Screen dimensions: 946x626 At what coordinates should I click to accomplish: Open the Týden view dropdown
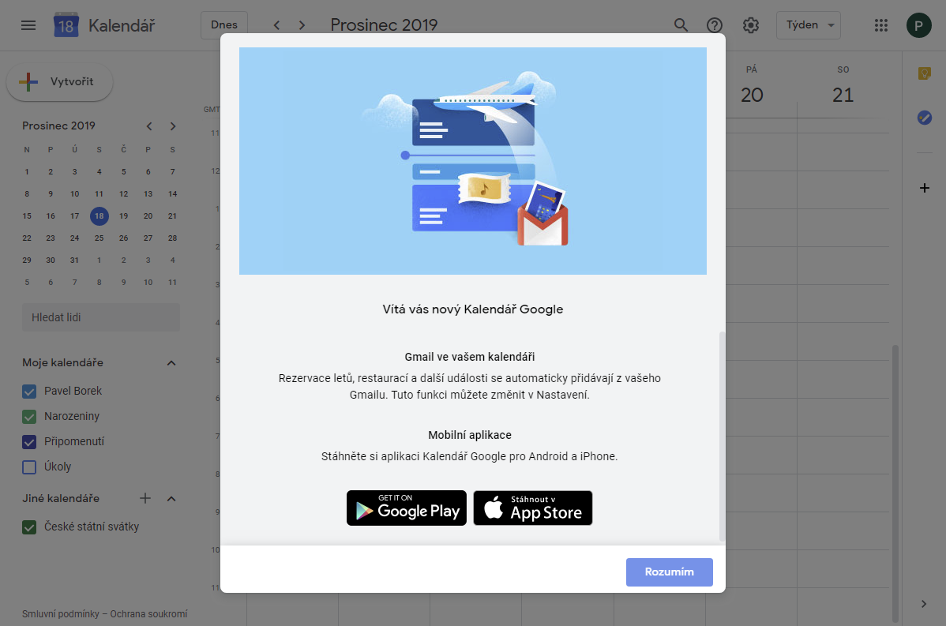(808, 25)
